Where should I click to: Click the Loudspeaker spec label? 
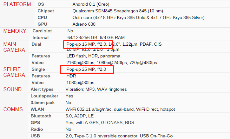point(44,96)
